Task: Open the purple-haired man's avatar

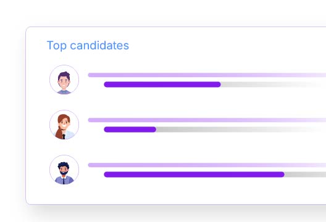Action: pos(64,80)
